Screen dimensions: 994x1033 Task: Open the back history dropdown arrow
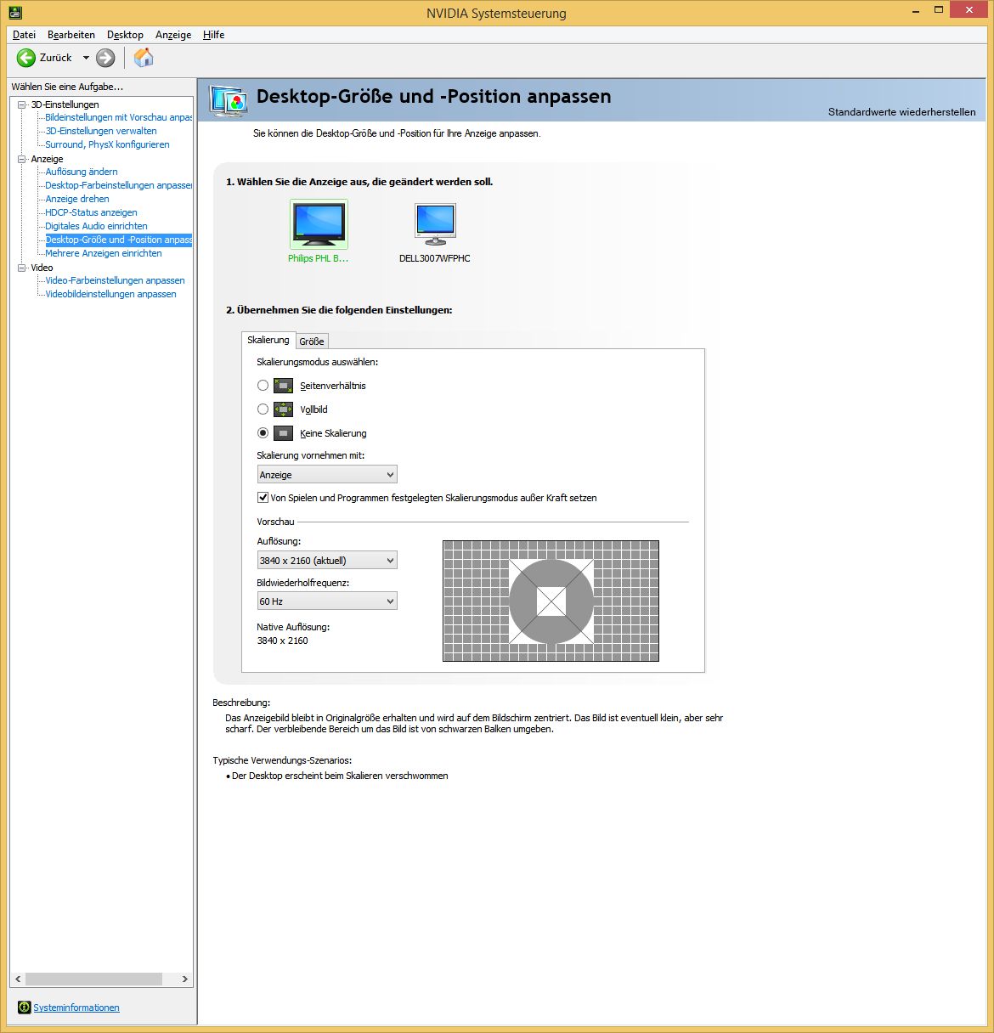click(x=86, y=58)
